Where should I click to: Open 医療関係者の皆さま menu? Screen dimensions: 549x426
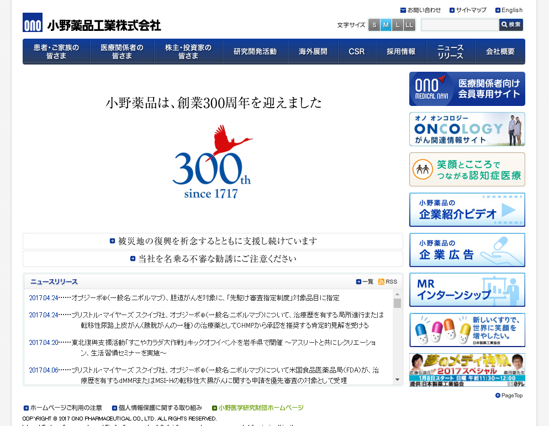coord(122,51)
